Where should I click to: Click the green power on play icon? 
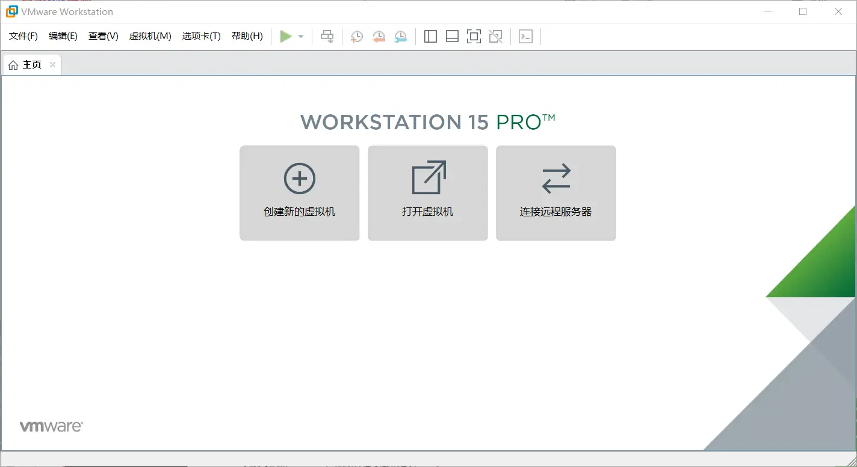pos(286,37)
